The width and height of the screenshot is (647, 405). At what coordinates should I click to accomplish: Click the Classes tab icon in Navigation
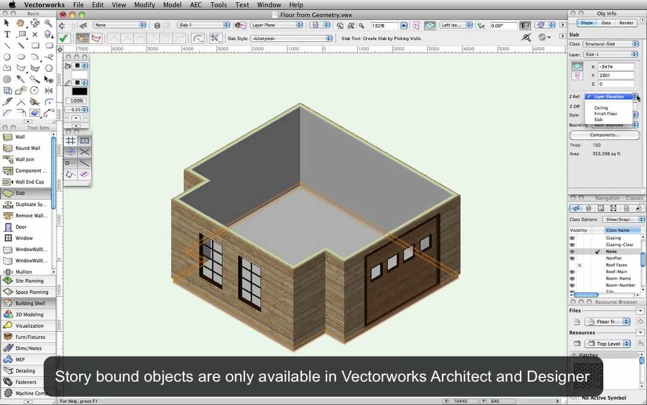point(576,208)
